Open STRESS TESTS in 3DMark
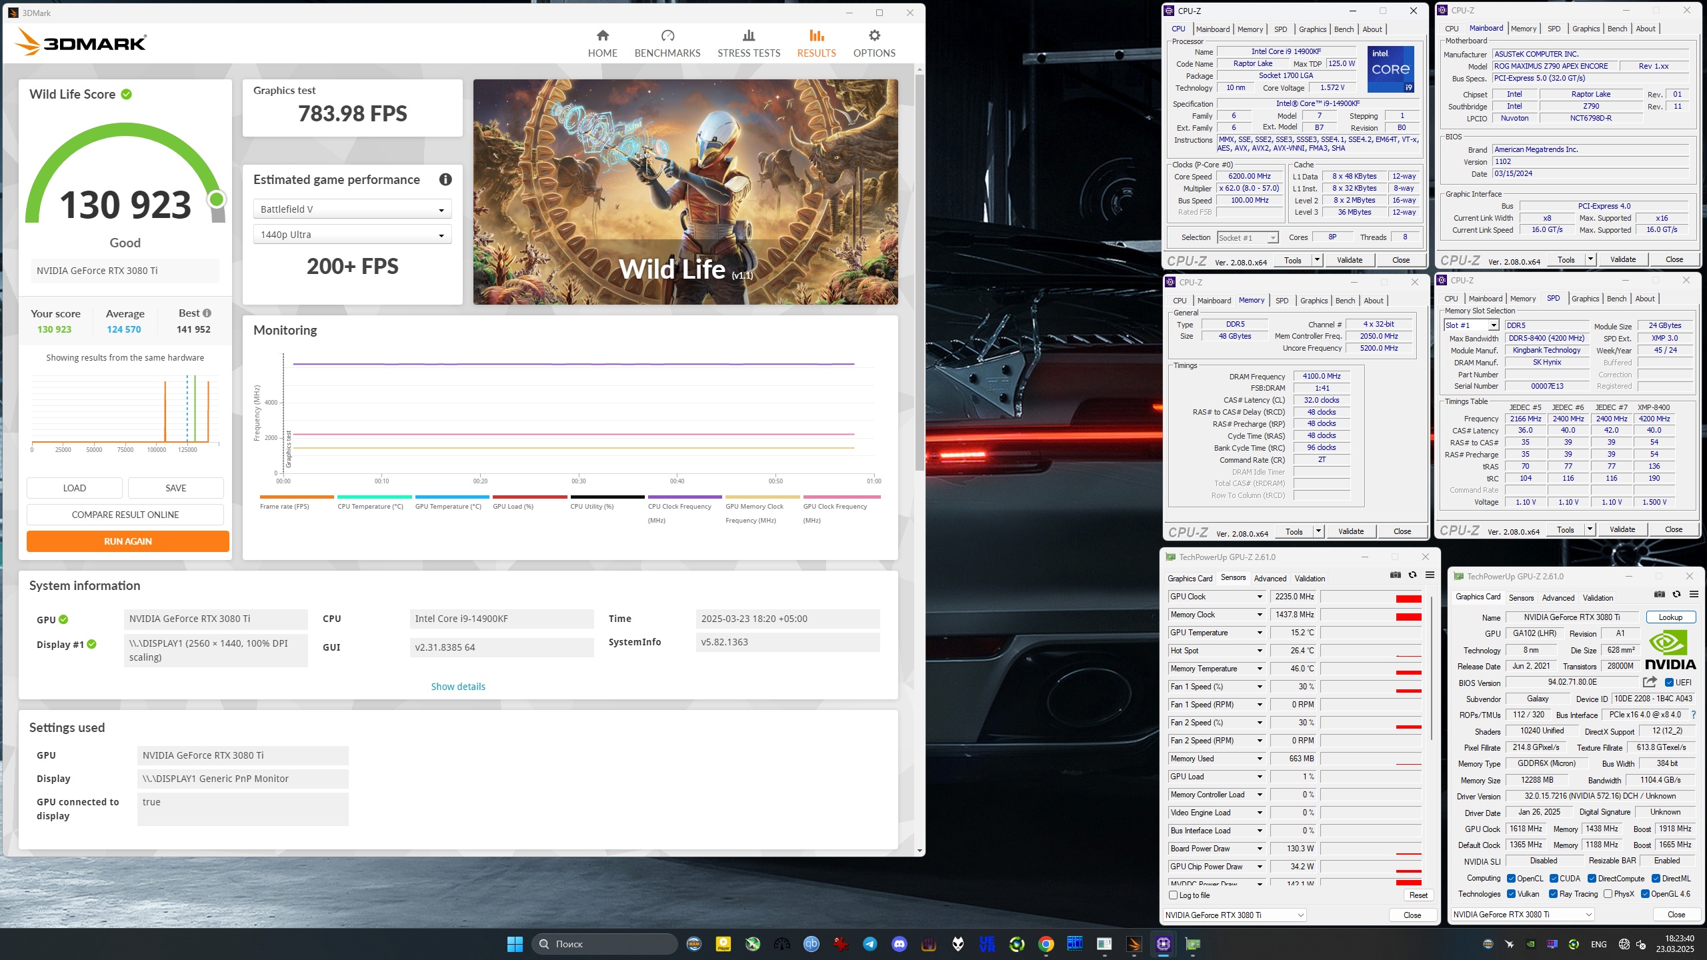This screenshot has width=1707, height=960. coord(749,44)
